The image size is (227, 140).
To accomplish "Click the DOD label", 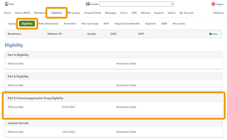I will click(141, 34).
